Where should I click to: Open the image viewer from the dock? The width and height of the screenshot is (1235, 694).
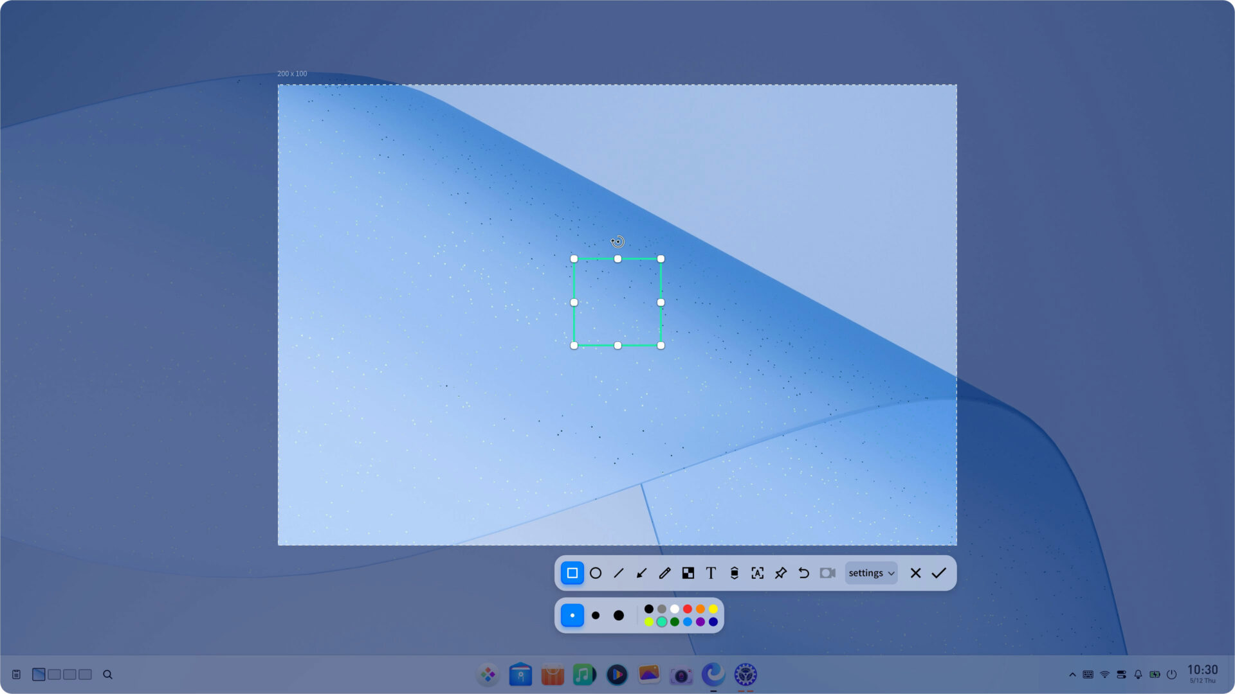pyautogui.click(x=648, y=675)
